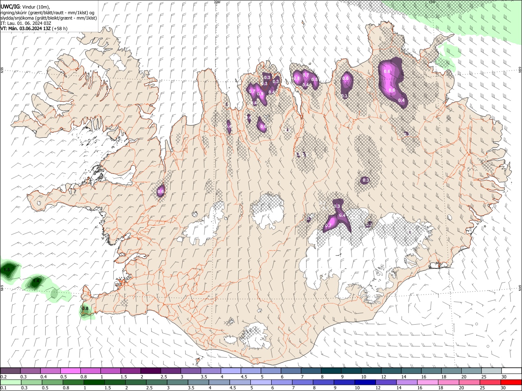Image resolution: width=522 pixels, height=391 pixels.
Task: Click lower legend swatch between 8 and 9
Action: pos(323,382)
